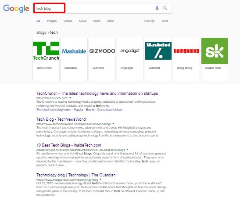Click the Google logo
This screenshot has width=240, height=201.
pos(16,8)
